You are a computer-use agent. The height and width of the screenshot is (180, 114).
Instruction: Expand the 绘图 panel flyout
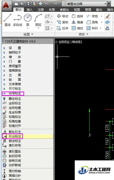tap(28, 34)
